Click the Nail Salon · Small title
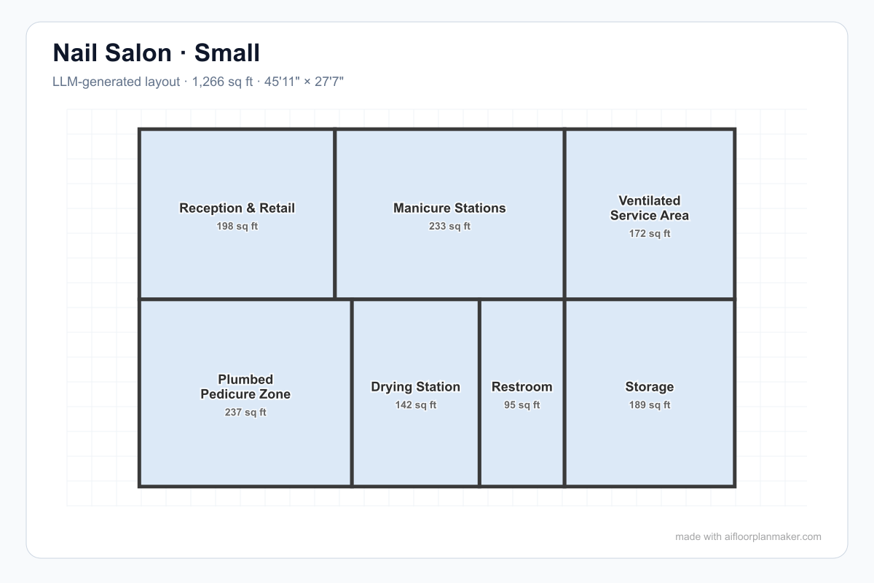Viewport: 874px width, 583px height. coord(156,53)
